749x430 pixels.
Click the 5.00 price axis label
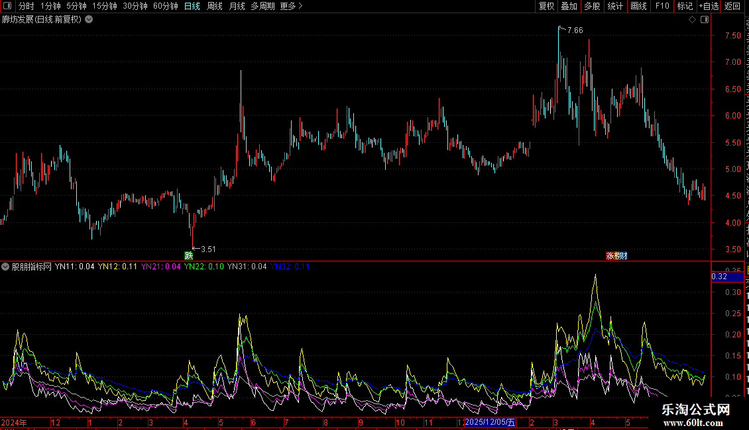tap(732, 169)
